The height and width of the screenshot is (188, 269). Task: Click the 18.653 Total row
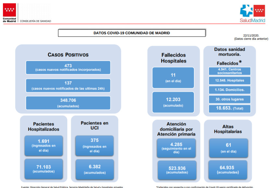tap(230, 108)
